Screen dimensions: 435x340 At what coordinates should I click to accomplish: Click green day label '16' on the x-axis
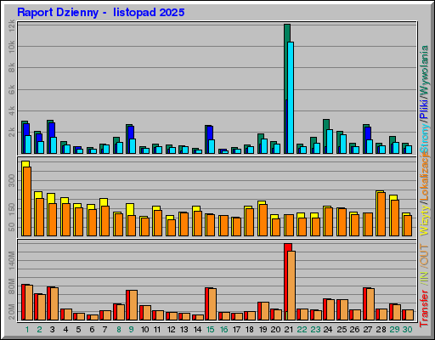point(223,330)
